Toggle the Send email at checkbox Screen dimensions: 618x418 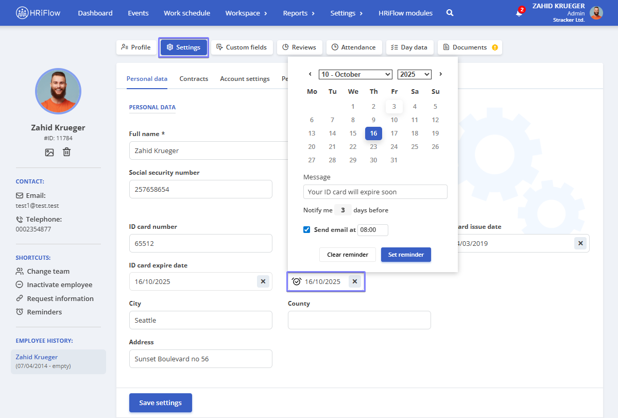pyautogui.click(x=307, y=230)
